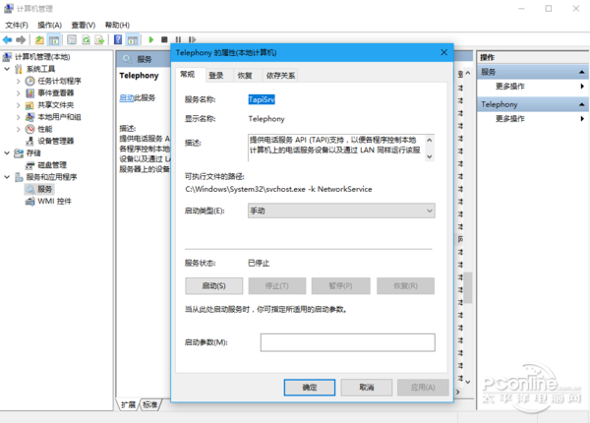
Task: Collapse the 服务 section in actions pane
Action: [582, 72]
